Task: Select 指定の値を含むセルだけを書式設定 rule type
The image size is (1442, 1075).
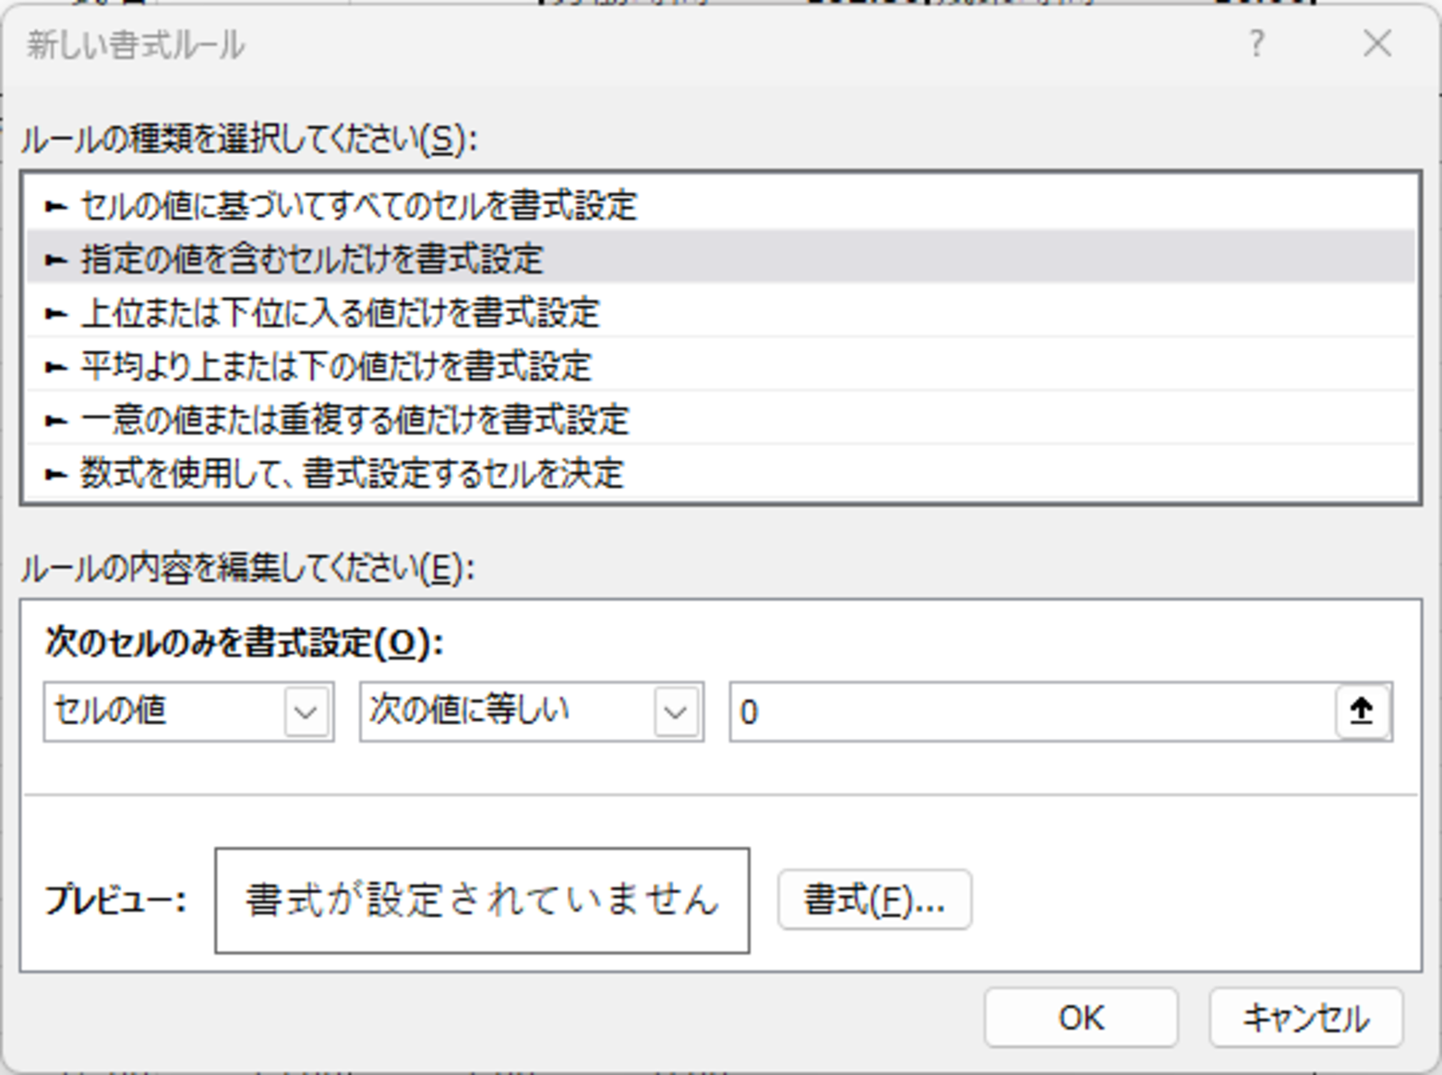Action: pos(312,259)
